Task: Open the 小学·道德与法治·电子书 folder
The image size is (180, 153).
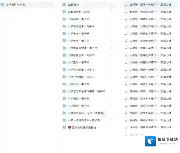Action: 84,120
